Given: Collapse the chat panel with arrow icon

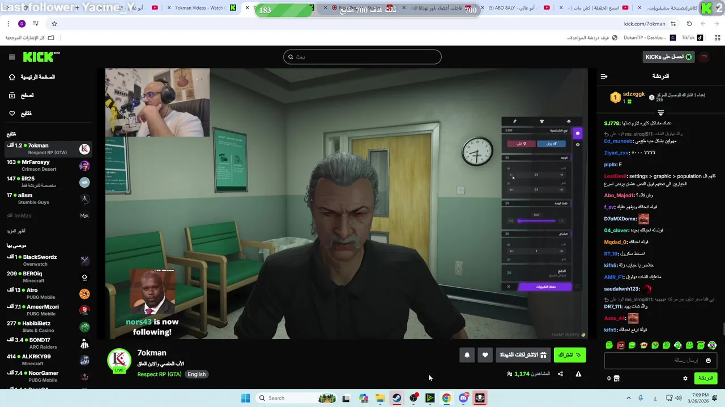Looking at the screenshot, I should (604, 76).
